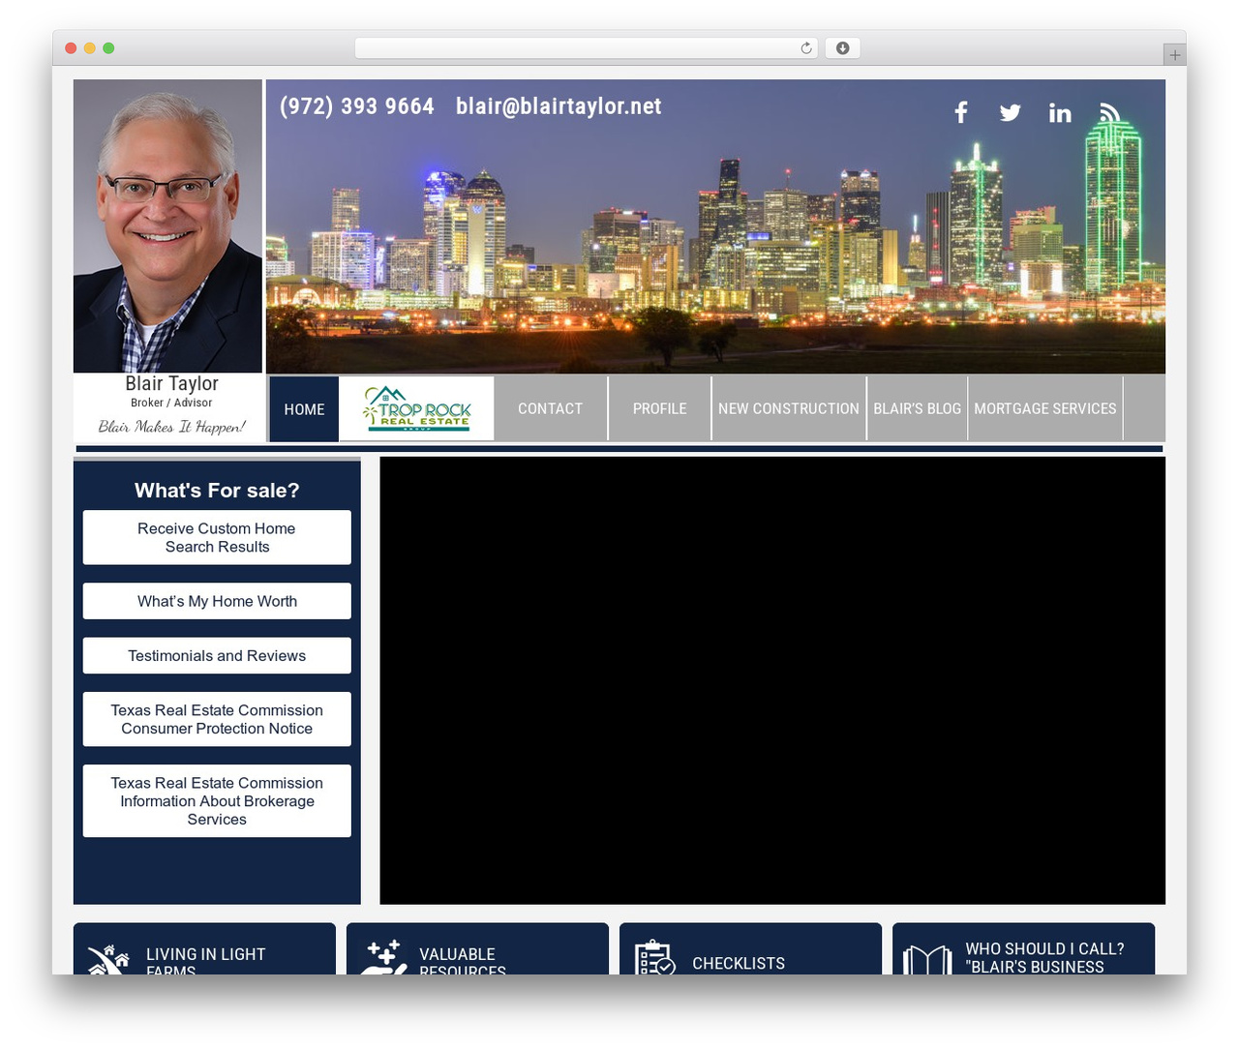The width and height of the screenshot is (1239, 1049).
Task: Open the CONTACT menu item
Action: click(550, 408)
